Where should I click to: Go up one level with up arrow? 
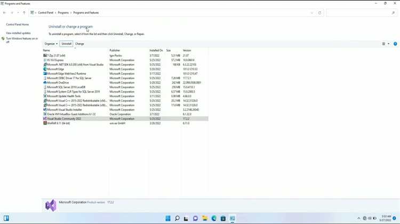coord(24,13)
